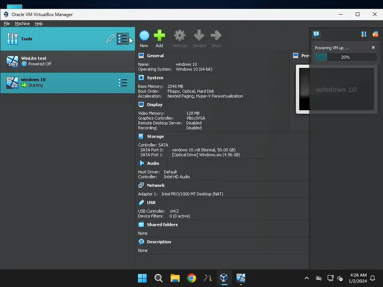
Task: Open the Windows Start menu
Action: (143, 278)
